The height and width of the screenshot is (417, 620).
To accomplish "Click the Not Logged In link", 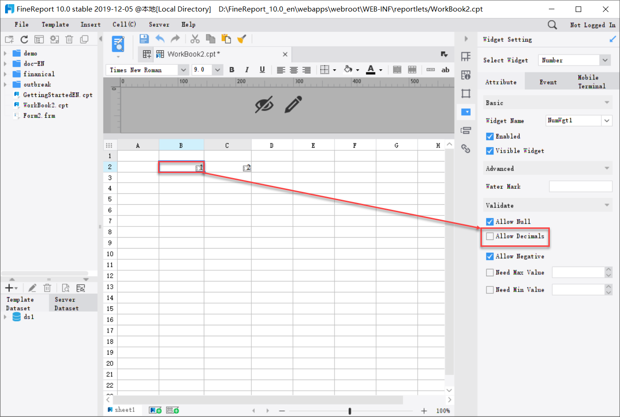I will pos(593,25).
